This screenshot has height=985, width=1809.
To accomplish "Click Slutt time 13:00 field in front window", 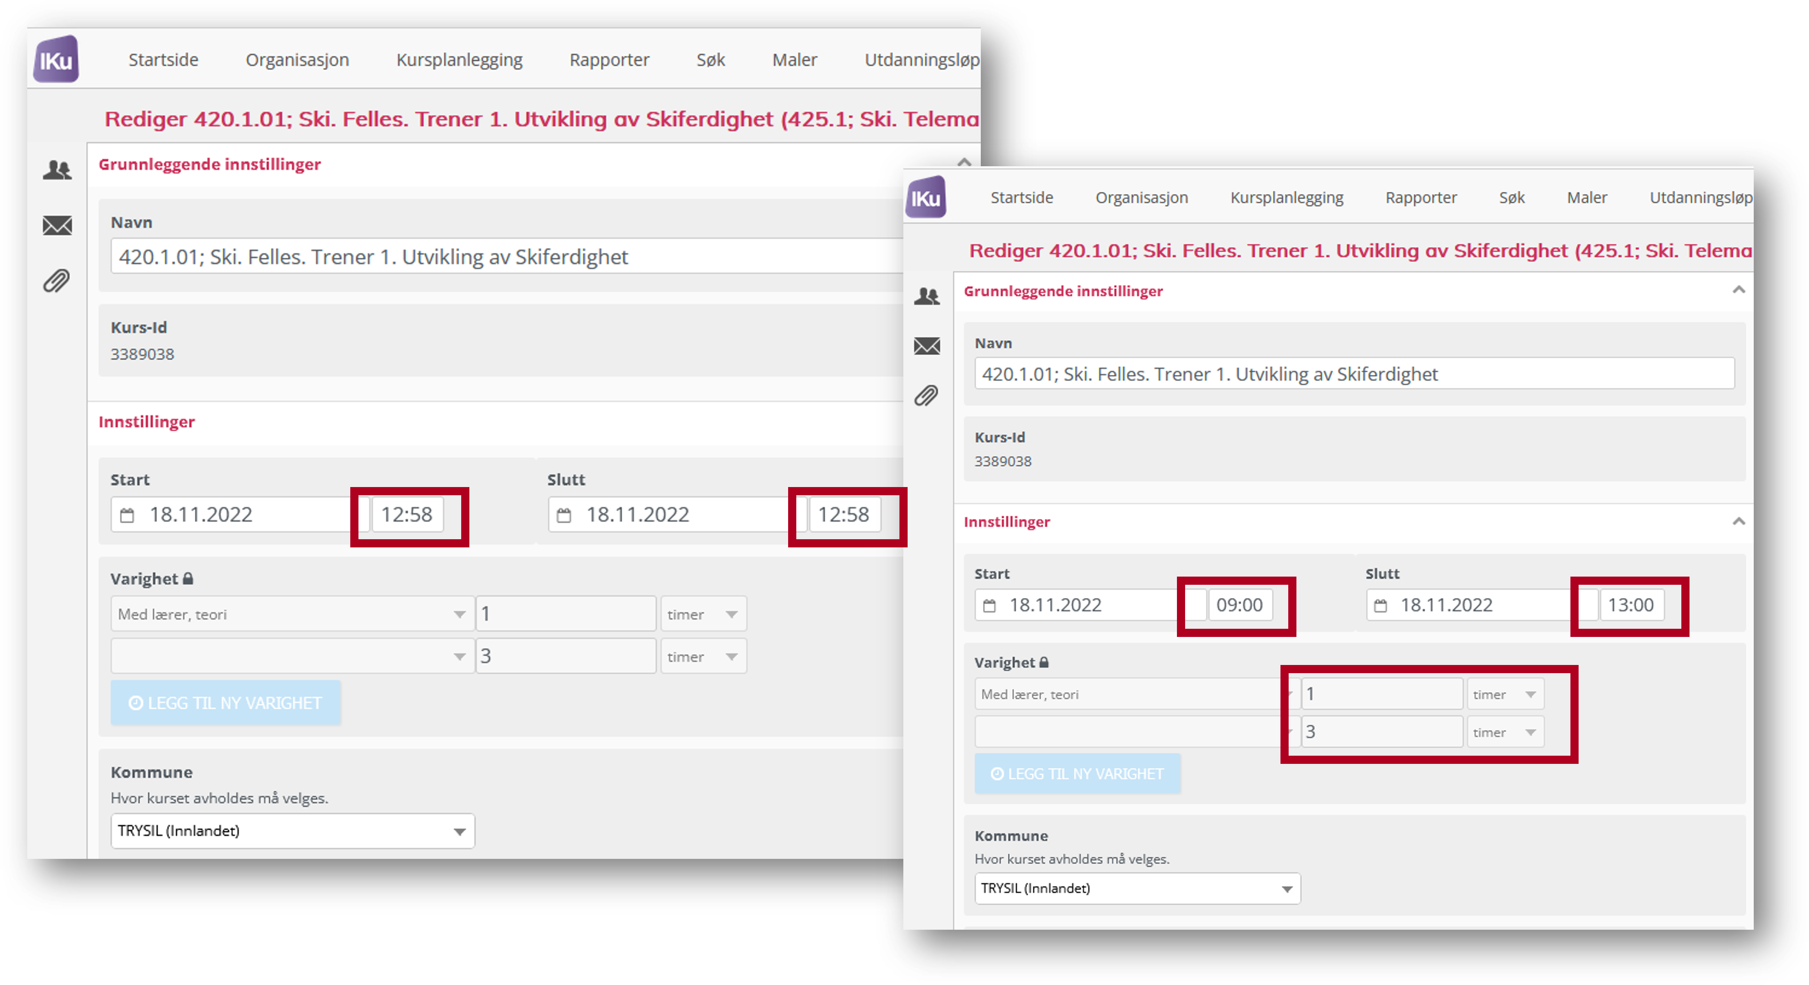I will click(1632, 605).
